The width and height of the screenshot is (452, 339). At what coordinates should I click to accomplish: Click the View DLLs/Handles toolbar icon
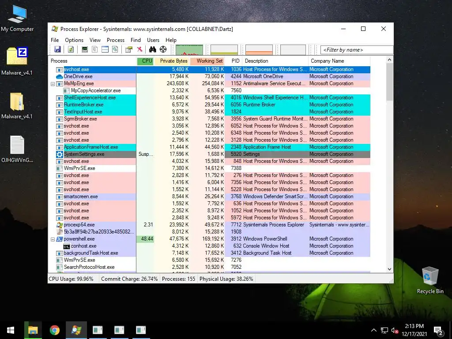(x=115, y=49)
